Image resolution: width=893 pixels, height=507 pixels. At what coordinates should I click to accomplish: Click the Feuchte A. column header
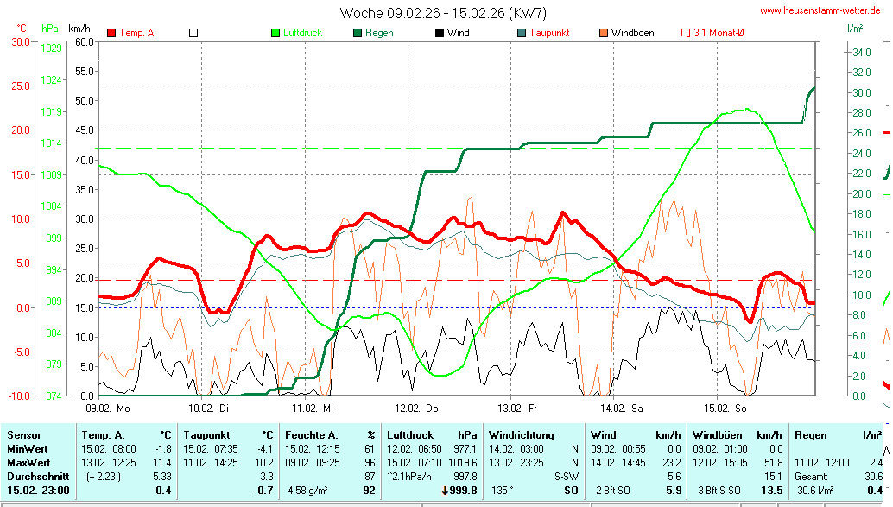click(x=312, y=435)
